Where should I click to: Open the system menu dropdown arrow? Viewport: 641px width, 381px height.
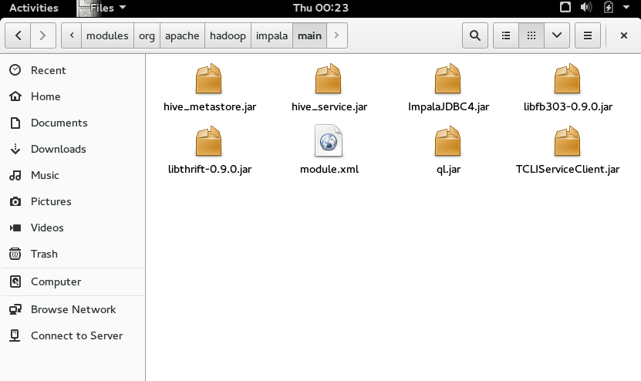click(x=626, y=8)
